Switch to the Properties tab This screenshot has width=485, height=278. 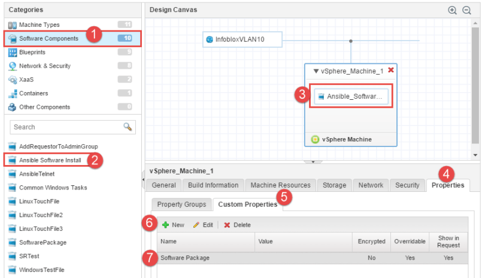pyautogui.click(x=448, y=185)
